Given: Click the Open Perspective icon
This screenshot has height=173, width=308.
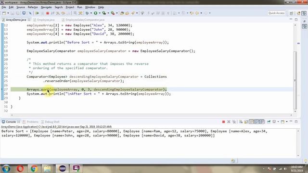Looking at the screenshot, I should tap(292, 13).
